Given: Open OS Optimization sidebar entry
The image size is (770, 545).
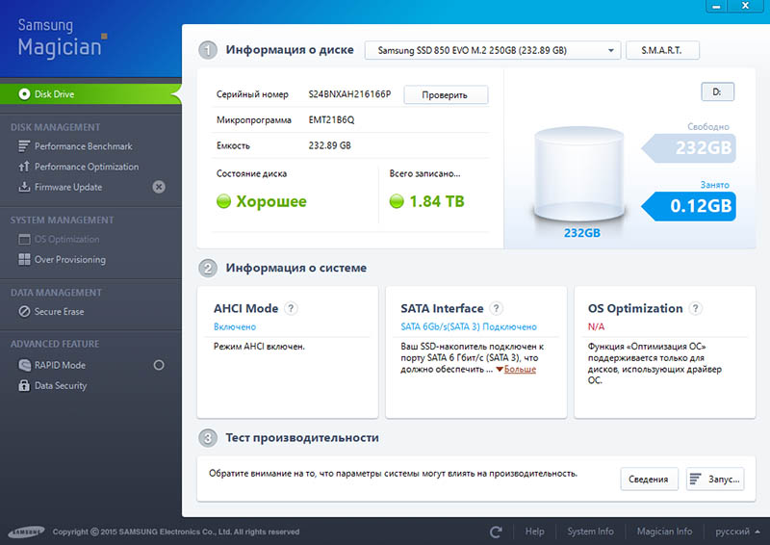Looking at the screenshot, I should click(x=66, y=240).
